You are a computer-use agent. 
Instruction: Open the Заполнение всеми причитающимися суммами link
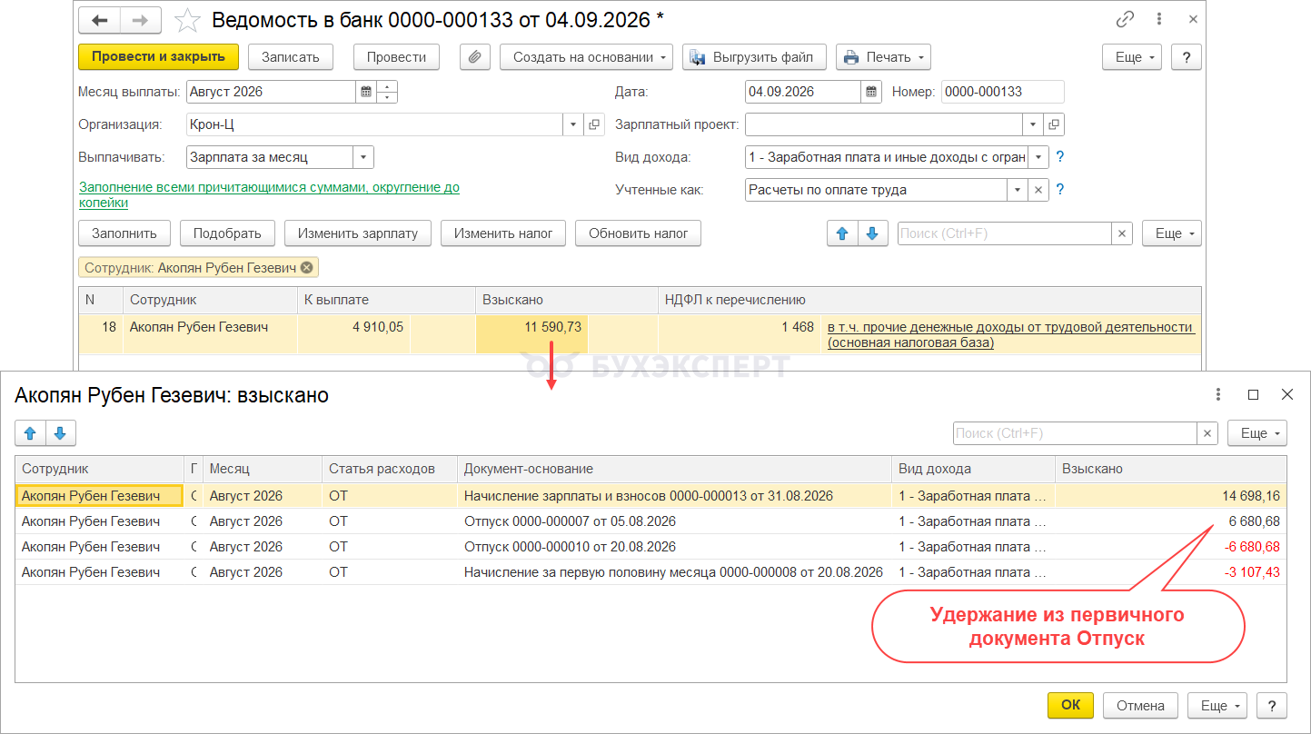coord(269,195)
